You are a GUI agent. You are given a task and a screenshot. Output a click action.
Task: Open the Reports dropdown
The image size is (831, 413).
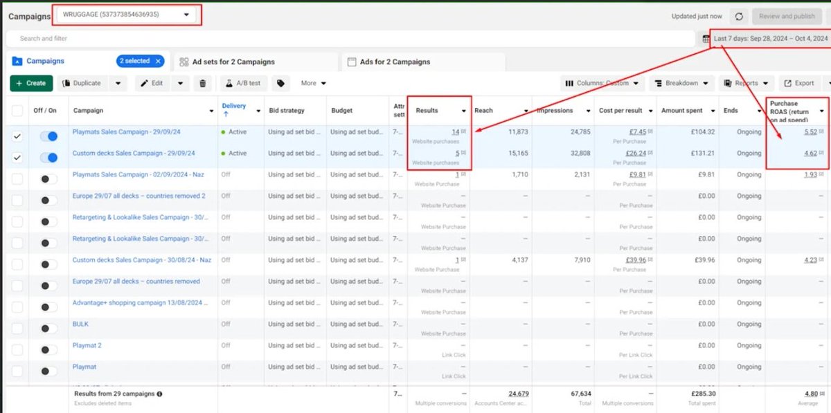coord(747,83)
